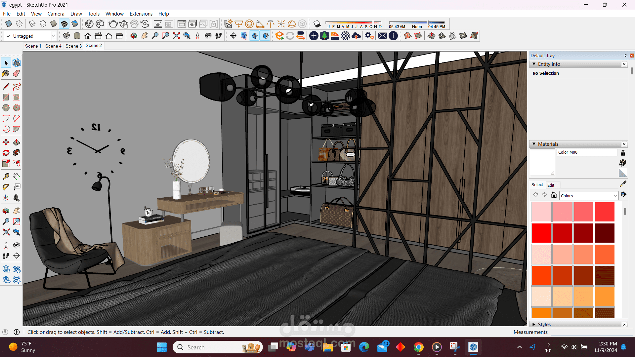
Task: Select sandbox From Contours tool
Action: [x=408, y=36]
